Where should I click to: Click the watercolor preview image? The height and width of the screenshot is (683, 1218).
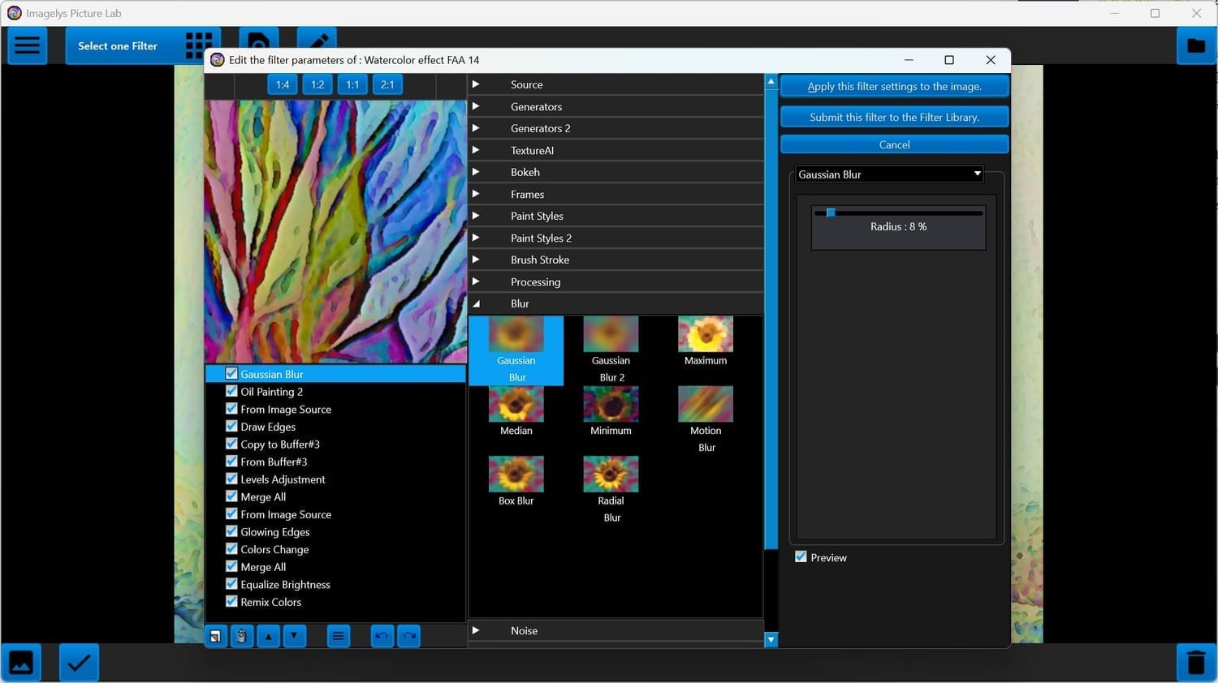pyautogui.click(x=335, y=231)
